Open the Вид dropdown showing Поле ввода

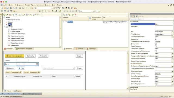[172, 32]
